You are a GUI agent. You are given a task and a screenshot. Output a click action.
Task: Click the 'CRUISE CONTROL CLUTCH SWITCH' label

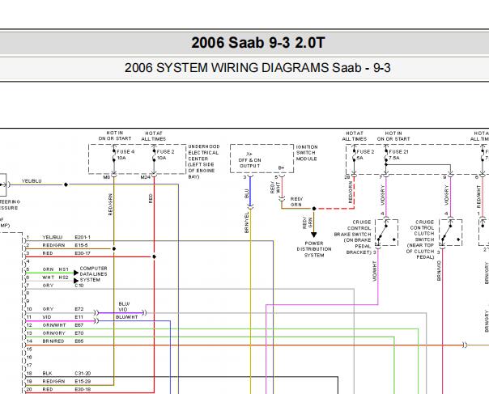pyautogui.click(x=422, y=231)
